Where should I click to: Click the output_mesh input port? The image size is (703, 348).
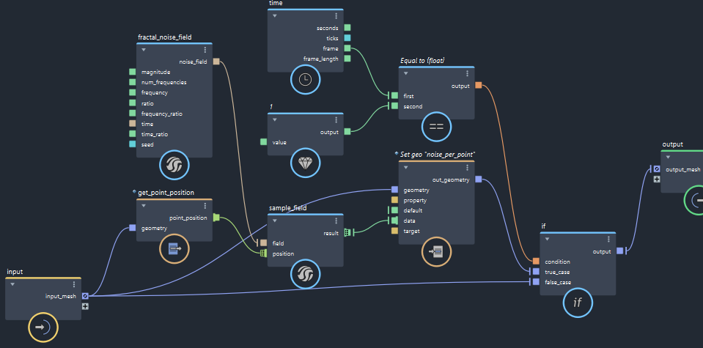(x=656, y=169)
